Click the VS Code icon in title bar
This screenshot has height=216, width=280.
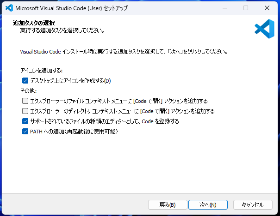9,8
